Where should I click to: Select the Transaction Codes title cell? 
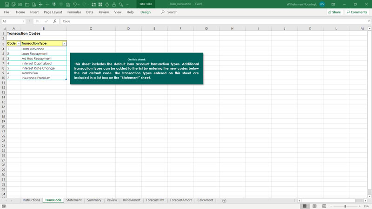point(14,33)
